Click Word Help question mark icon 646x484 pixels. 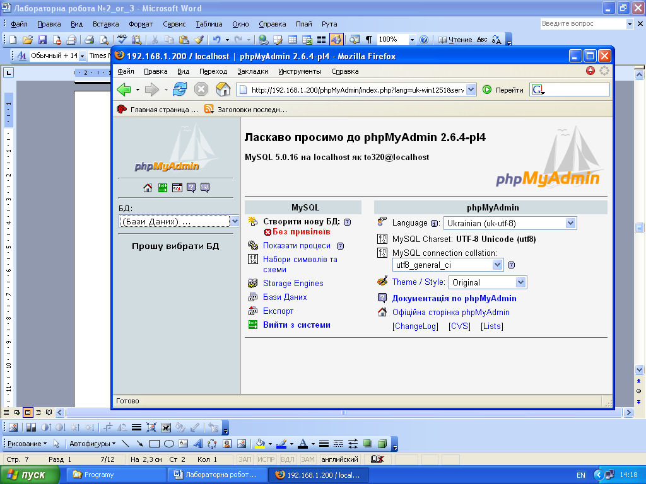coord(424,40)
